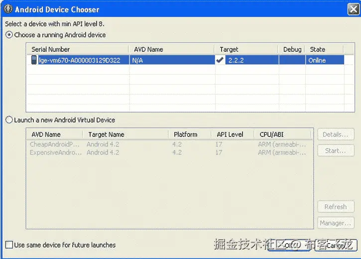The image size is (361, 259).
Task: Select the lge-vm670-A000003129D322 serial number
Action: [80, 60]
